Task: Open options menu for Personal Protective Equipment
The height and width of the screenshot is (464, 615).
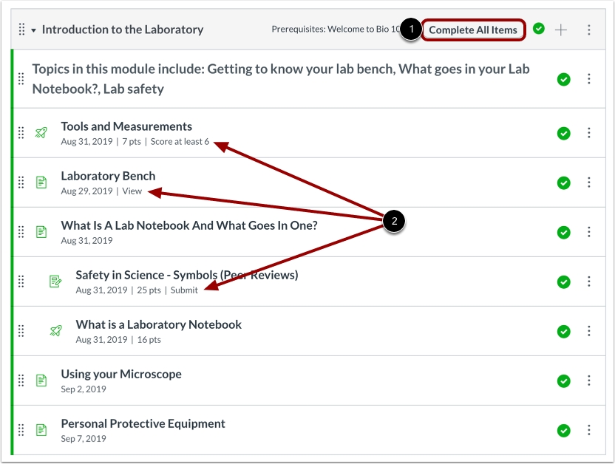Action: click(x=589, y=430)
